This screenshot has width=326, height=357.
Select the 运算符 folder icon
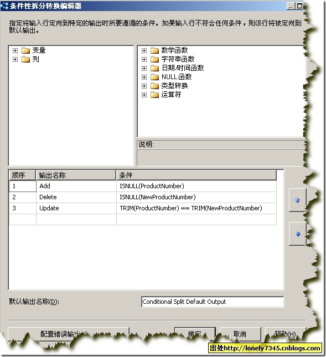[x=154, y=95]
